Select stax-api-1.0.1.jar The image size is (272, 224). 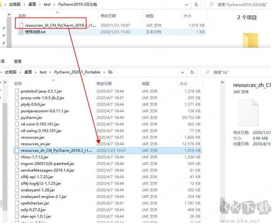(36, 216)
